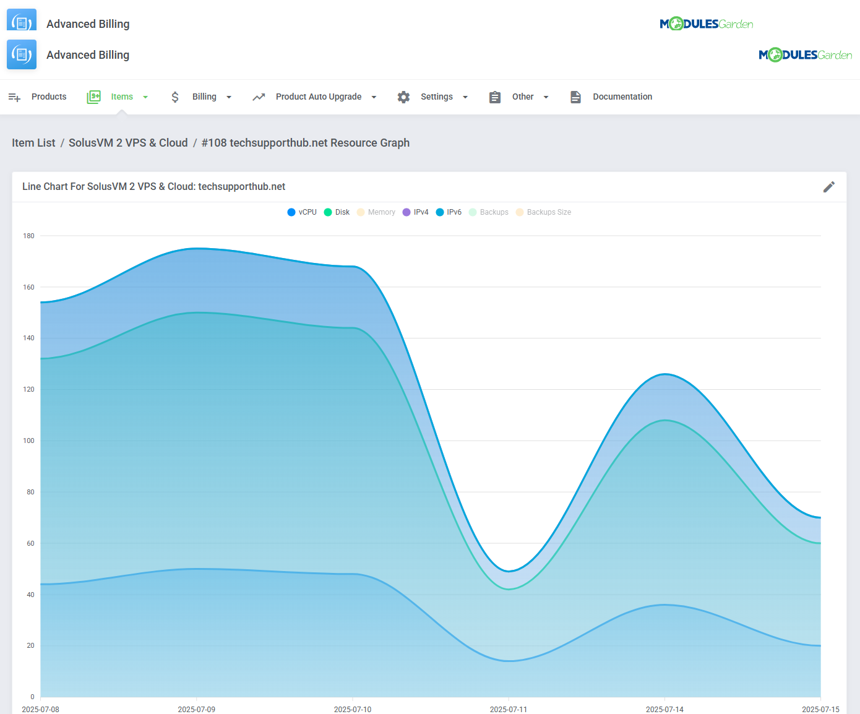Click the IPv4 purple legend swatch
This screenshot has height=714, width=860.
point(406,212)
